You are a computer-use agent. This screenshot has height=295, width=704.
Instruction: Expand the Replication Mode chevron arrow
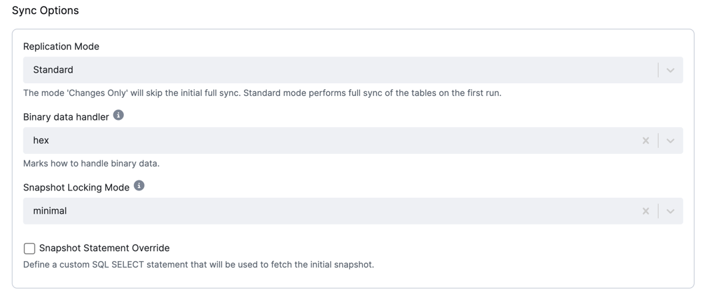pyautogui.click(x=670, y=70)
